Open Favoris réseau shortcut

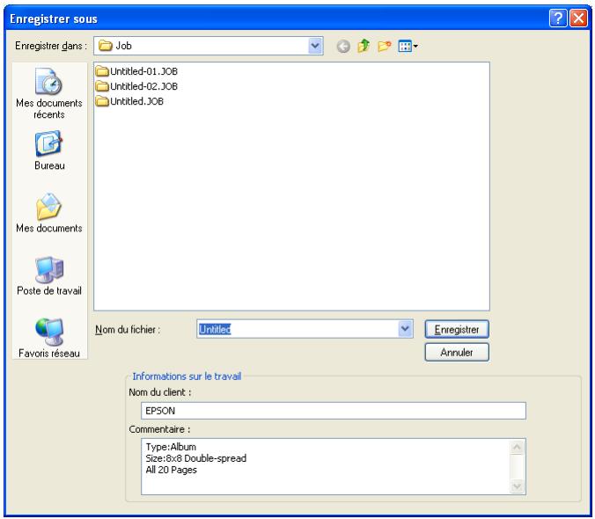49,338
